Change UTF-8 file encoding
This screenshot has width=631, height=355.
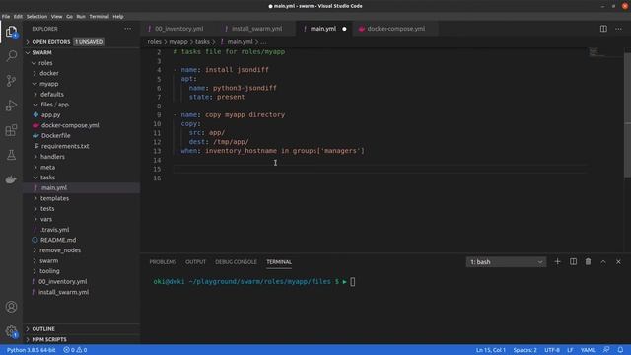click(552, 350)
